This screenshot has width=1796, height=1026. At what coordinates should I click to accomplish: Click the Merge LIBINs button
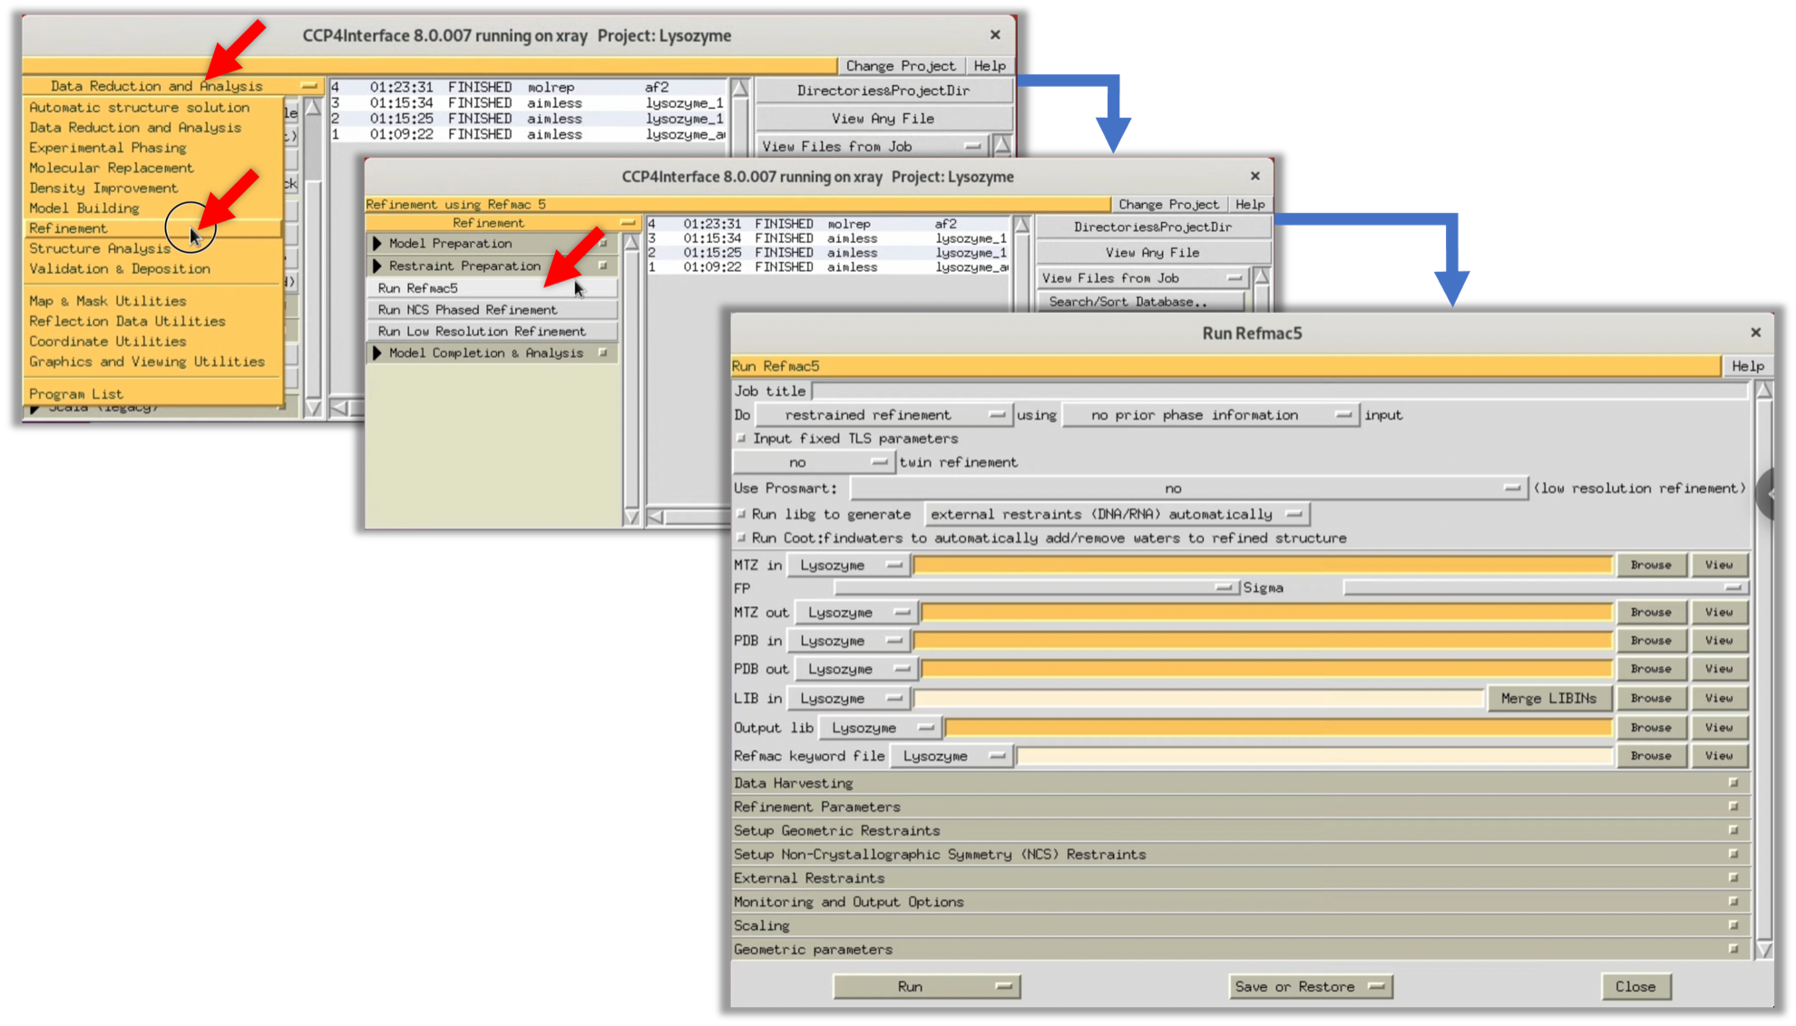click(1548, 699)
